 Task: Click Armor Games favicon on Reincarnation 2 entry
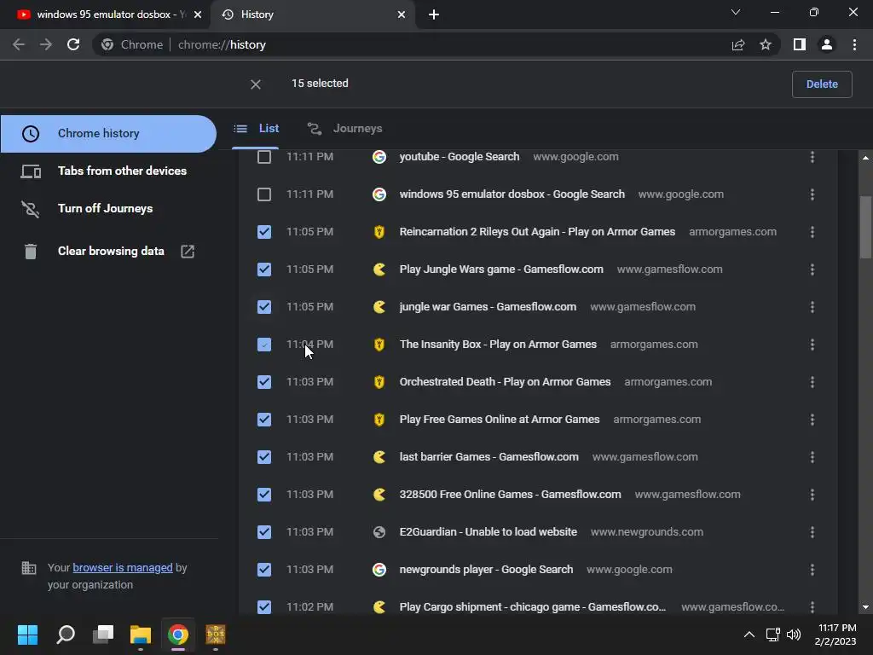click(379, 232)
